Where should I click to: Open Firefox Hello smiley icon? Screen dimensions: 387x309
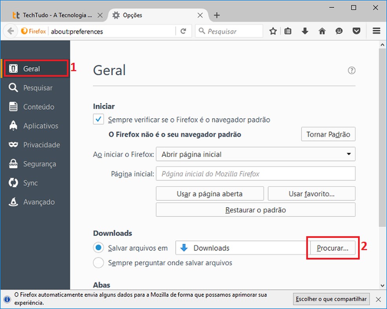[x=339, y=31]
